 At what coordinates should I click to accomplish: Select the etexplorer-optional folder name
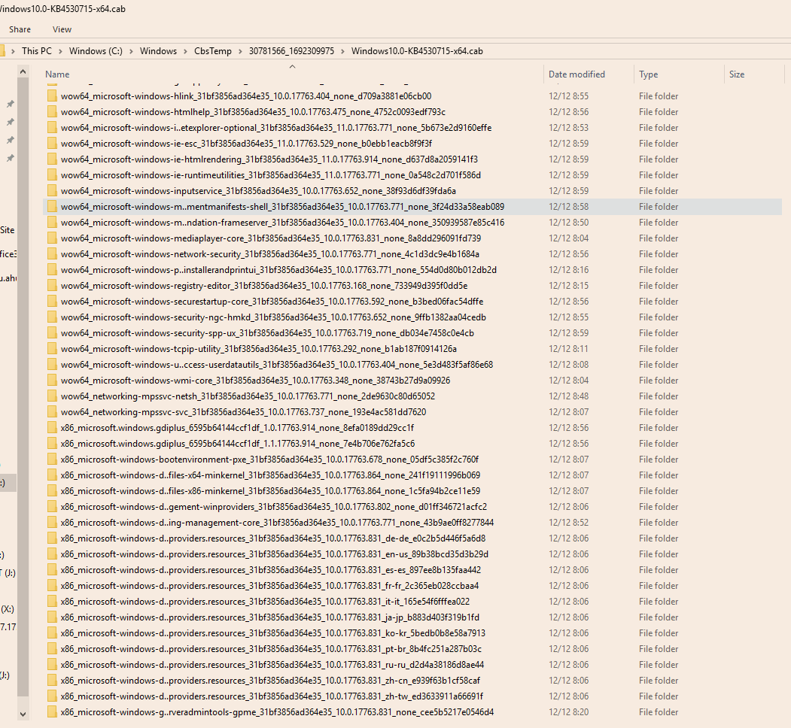pyautogui.click(x=276, y=128)
